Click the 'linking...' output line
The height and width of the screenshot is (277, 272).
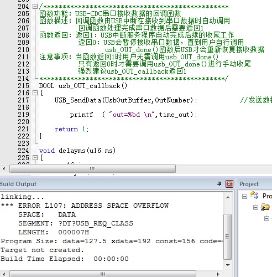pyautogui.click(x=22, y=197)
